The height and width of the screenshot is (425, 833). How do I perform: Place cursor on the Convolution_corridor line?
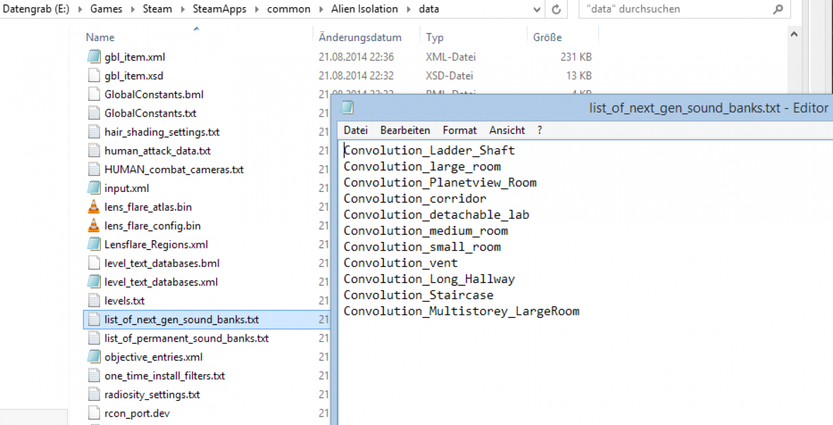[x=415, y=199]
